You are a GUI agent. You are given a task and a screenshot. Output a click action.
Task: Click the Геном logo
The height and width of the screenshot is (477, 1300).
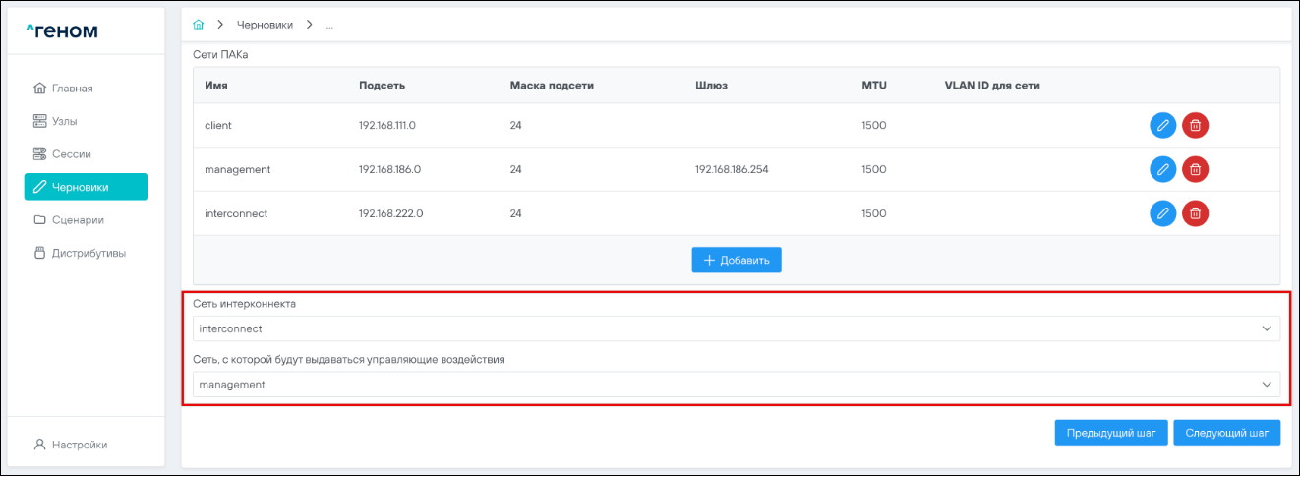(62, 30)
